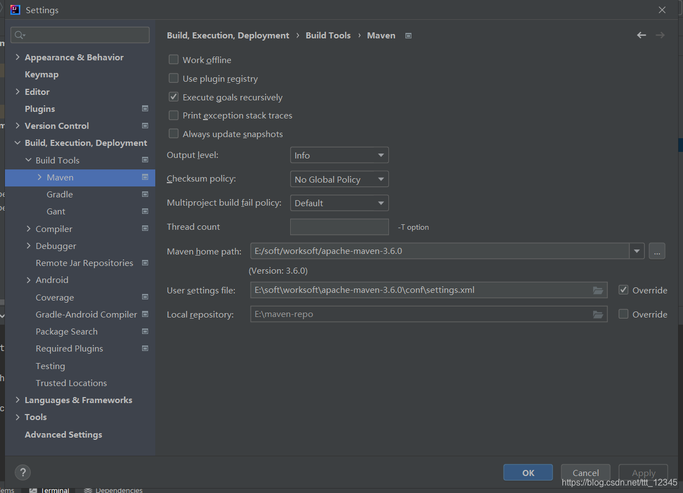Expand the Editor section
This screenshot has height=493, width=683.
pyautogui.click(x=18, y=92)
